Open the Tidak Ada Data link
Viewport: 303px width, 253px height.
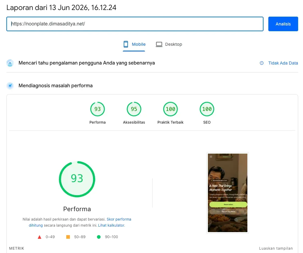(x=283, y=63)
